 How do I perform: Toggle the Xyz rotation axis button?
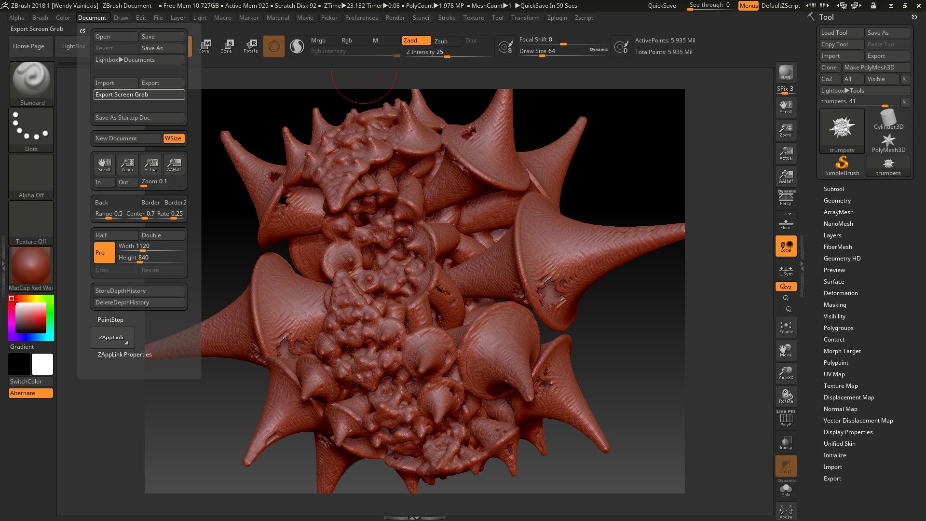click(786, 287)
